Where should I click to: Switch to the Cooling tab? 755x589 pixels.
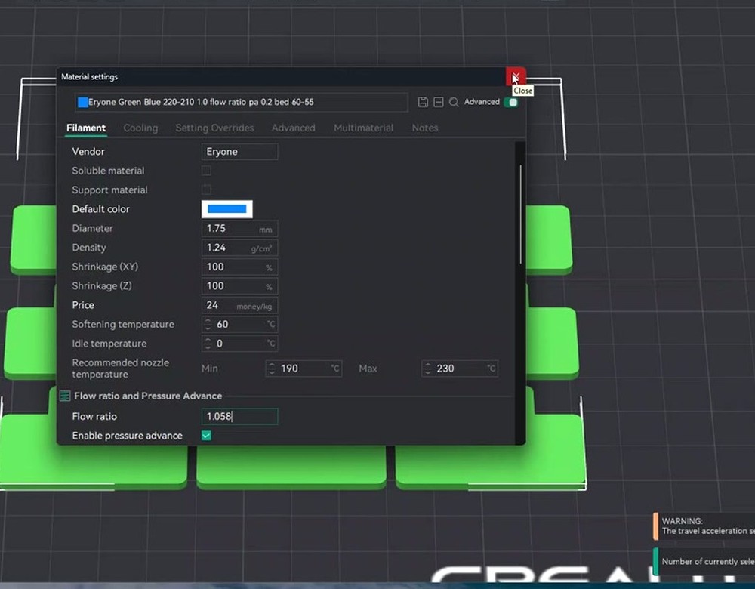point(140,128)
